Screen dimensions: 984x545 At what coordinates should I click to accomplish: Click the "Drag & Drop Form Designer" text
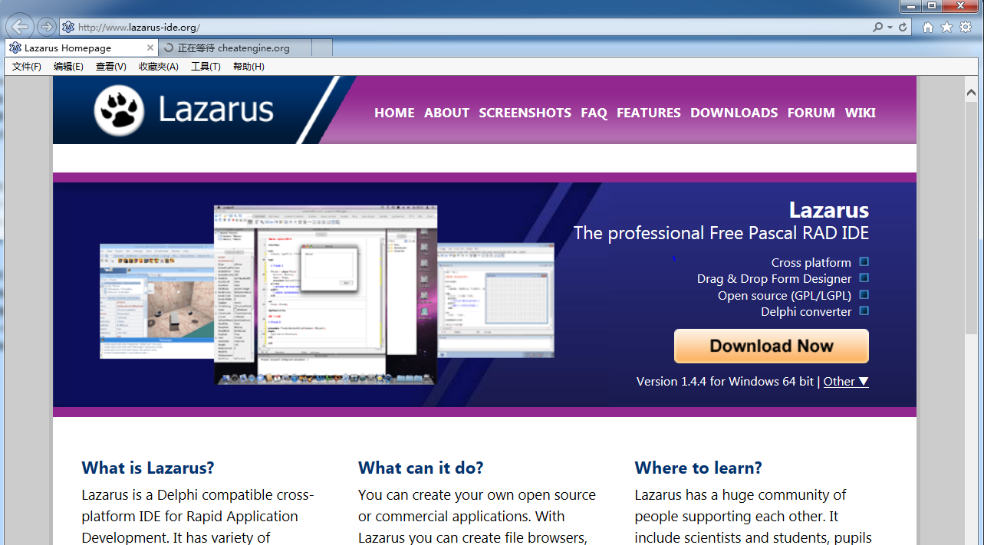click(774, 279)
